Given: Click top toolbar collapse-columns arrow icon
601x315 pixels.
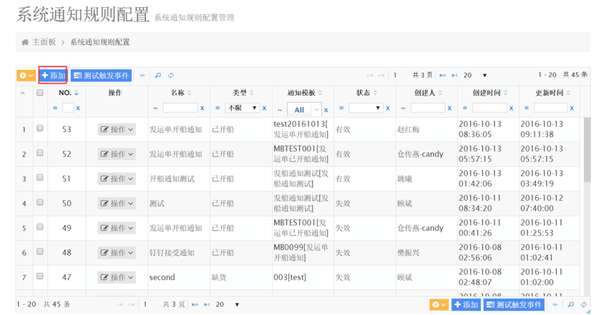Looking at the screenshot, I should click(142, 76).
